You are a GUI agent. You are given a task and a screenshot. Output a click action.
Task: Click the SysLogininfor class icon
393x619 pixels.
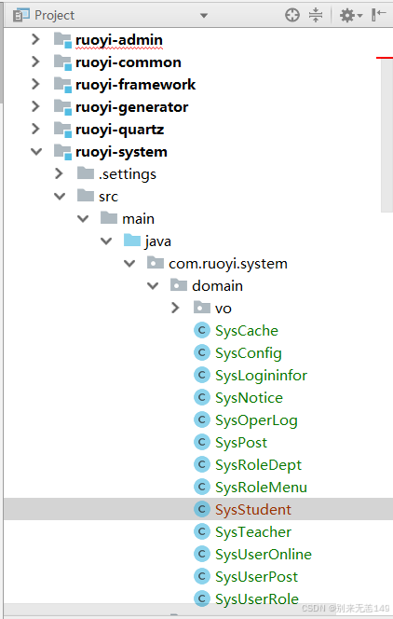[x=202, y=375]
